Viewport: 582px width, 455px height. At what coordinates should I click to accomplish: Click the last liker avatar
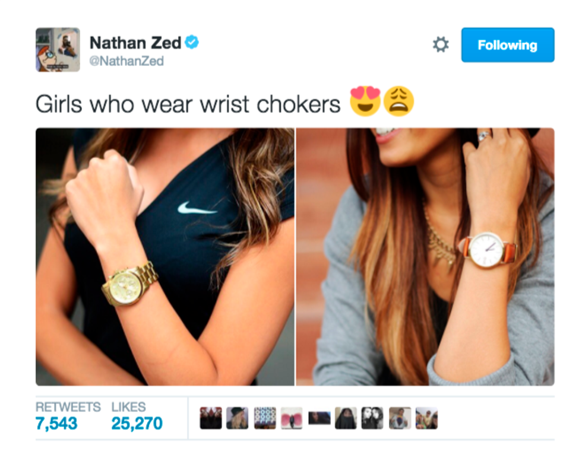coord(426,418)
